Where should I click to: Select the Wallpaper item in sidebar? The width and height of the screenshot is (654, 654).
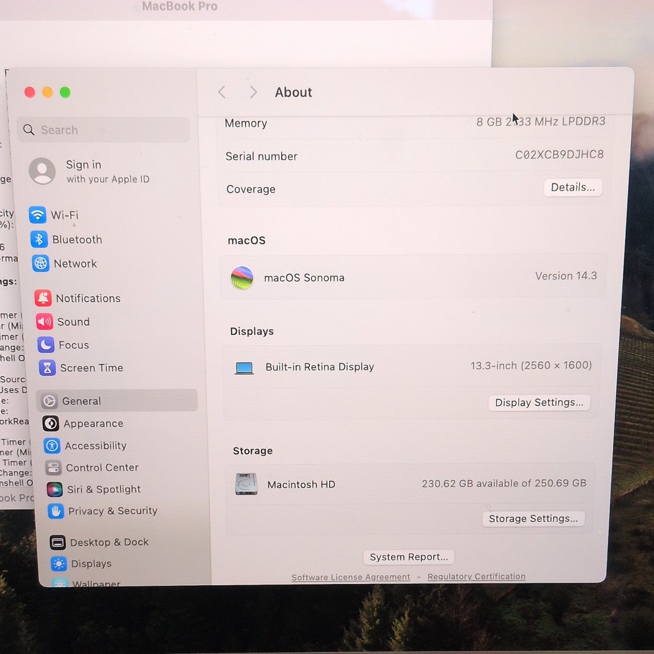coord(86,582)
